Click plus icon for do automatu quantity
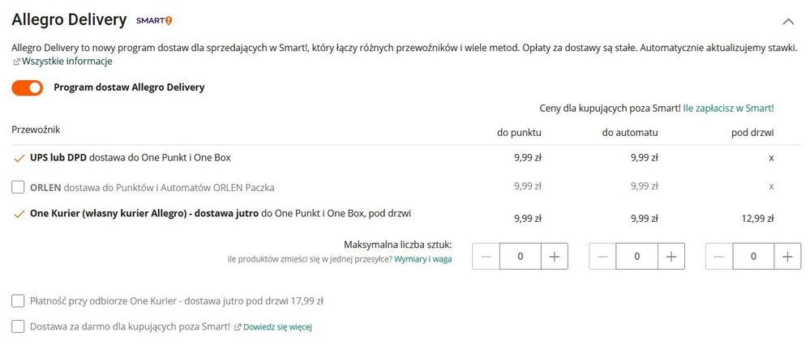This screenshot has height=345, width=810. [x=671, y=256]
